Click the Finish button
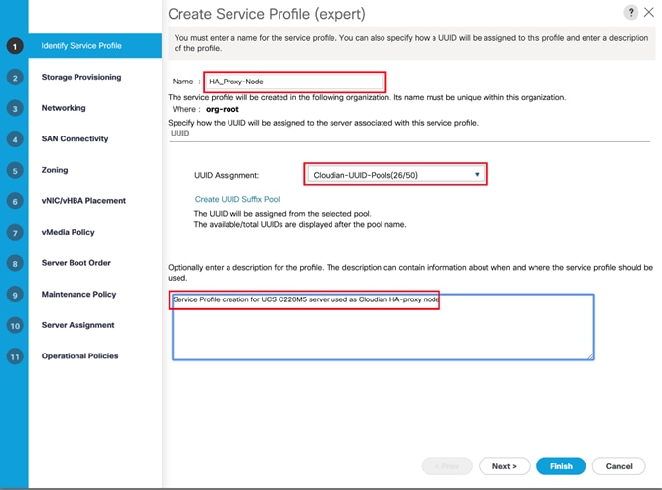 point(561,466)
